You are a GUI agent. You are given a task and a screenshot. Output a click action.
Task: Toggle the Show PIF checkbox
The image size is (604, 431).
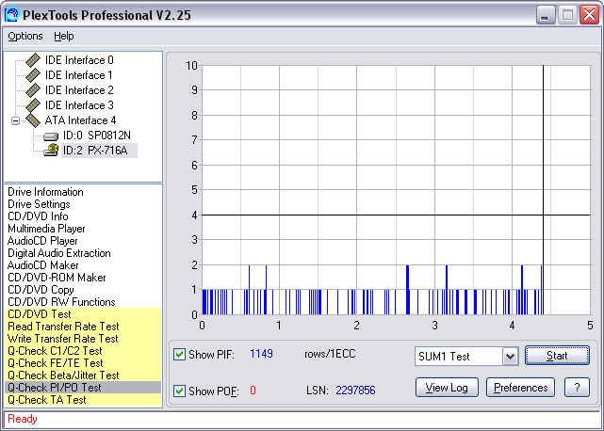tap(179, 354)
